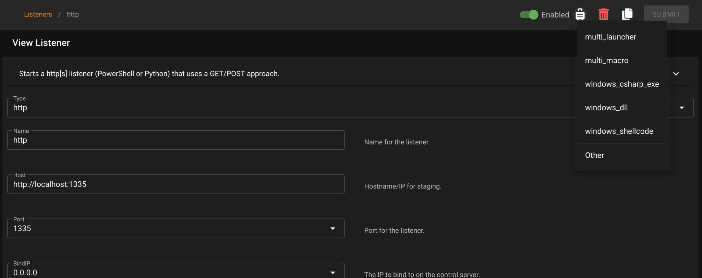Select windows_dll stager entry
The width and height of the screenshot is (702, 278).
click(x=606, y=108)
